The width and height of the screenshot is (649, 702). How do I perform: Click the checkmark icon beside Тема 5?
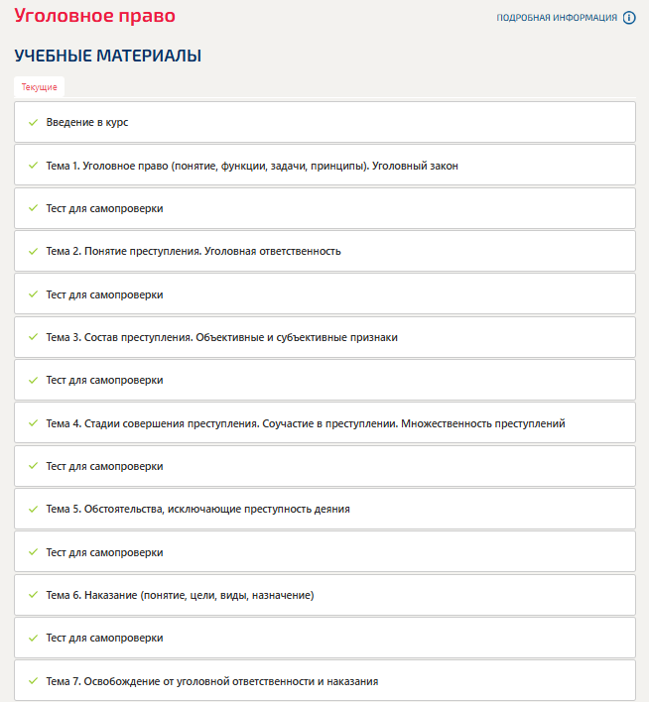pyautogui.click(x=33, y=509)
